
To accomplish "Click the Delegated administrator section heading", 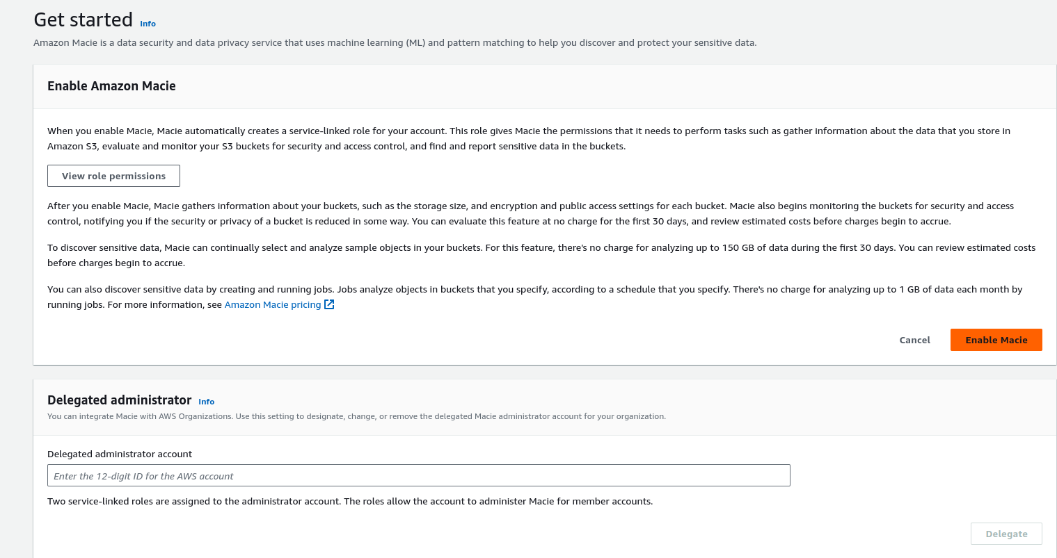I will (x=119, y=400).
